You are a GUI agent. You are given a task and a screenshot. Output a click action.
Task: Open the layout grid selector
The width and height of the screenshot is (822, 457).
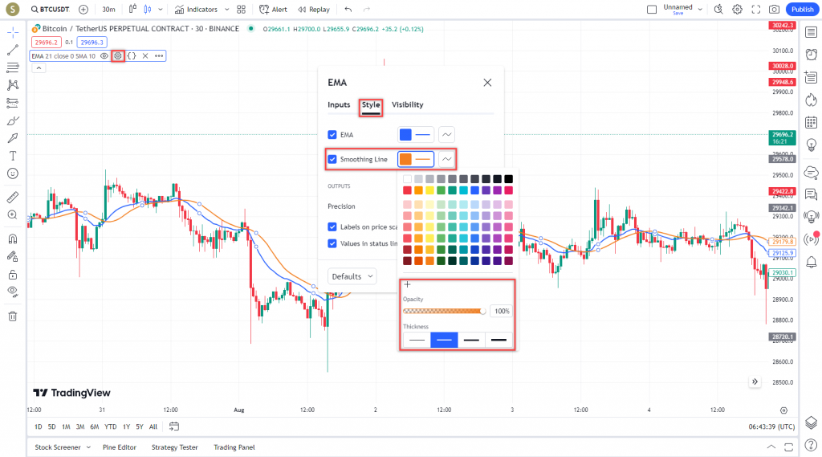[241, 10]
